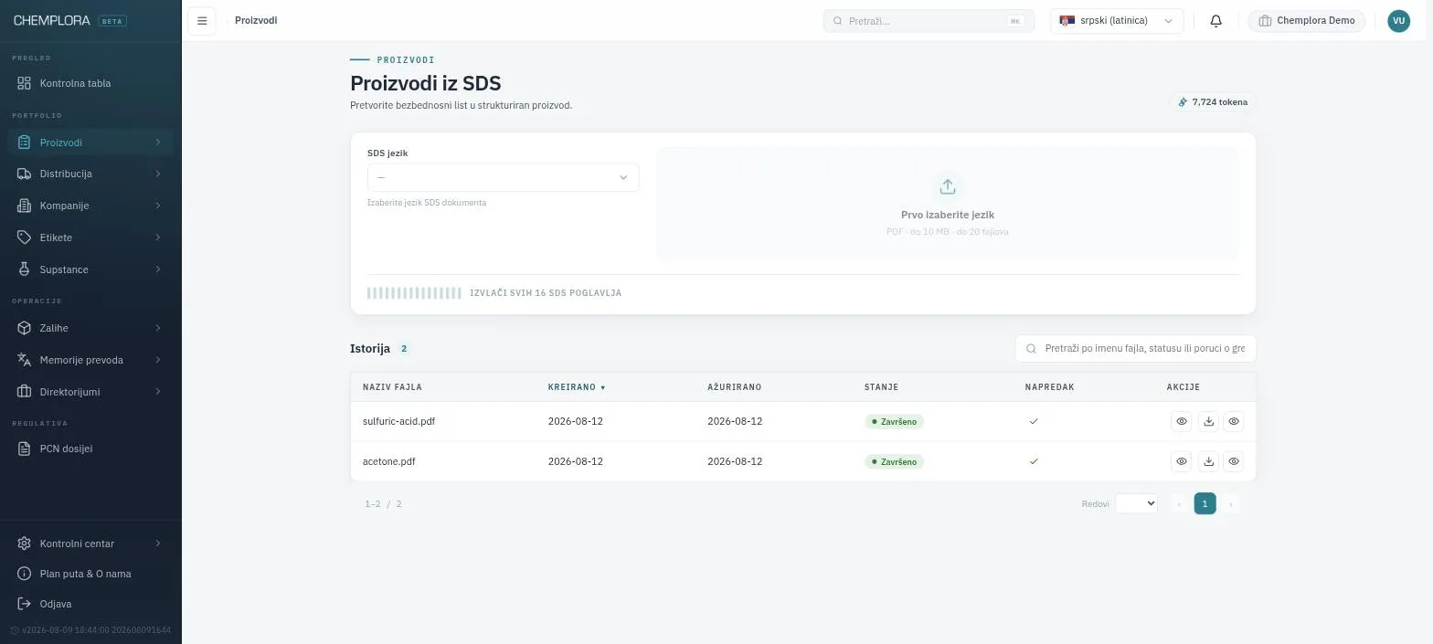Open Kontrolni centar in the sidebar
The image size is (1433, 644).
[90, 544]
